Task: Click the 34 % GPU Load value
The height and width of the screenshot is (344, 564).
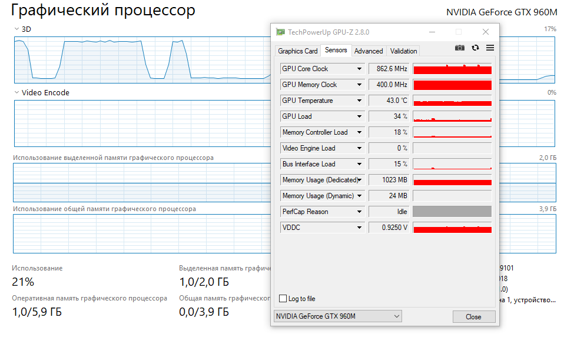Action: coord(389,116)
